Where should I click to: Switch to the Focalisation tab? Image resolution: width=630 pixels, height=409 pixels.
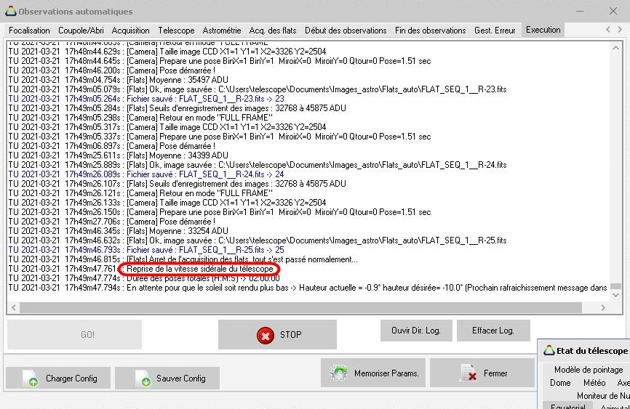pos(29,31)
